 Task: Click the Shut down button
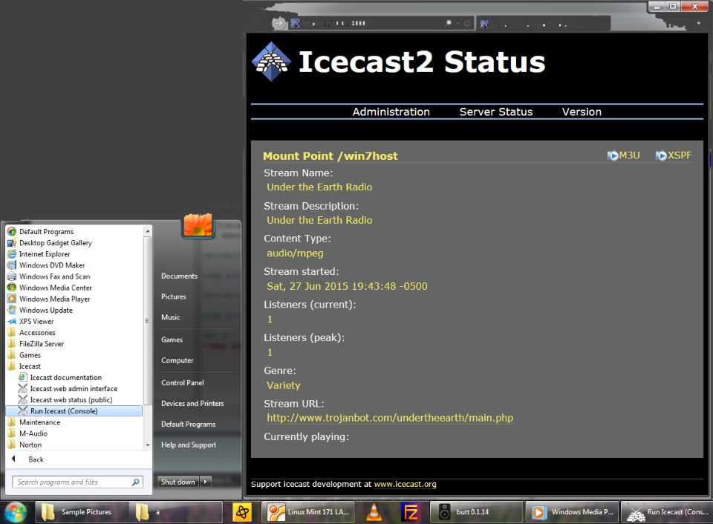point(178,482)
